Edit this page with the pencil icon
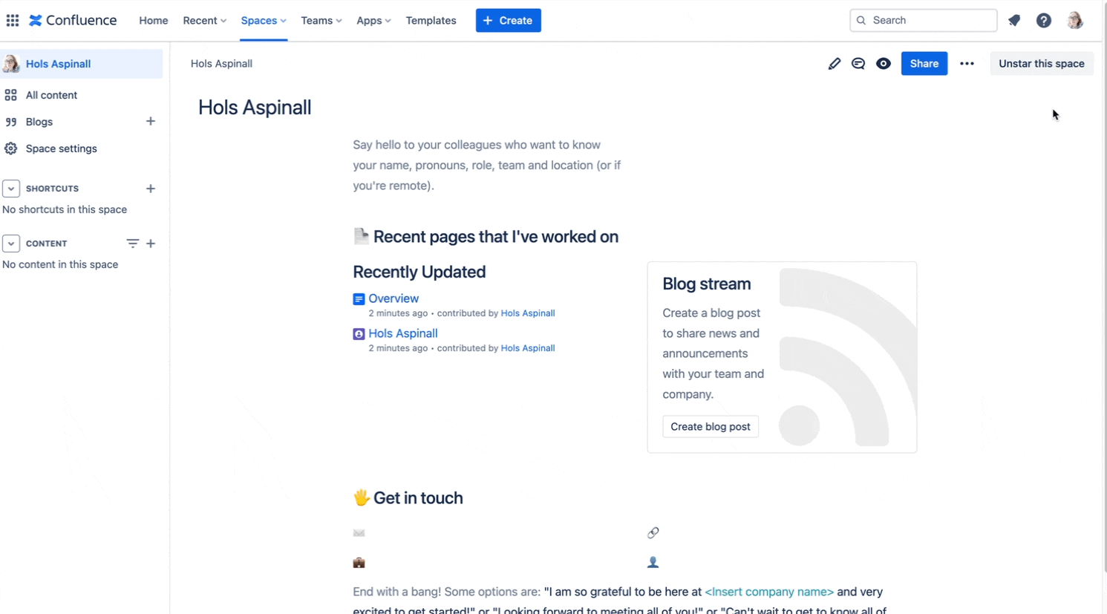The height and width of the screenshot is (614, 1107). (x=835, y=64)
